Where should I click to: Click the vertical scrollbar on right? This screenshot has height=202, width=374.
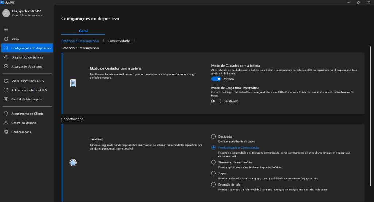[x=370, y=116]
